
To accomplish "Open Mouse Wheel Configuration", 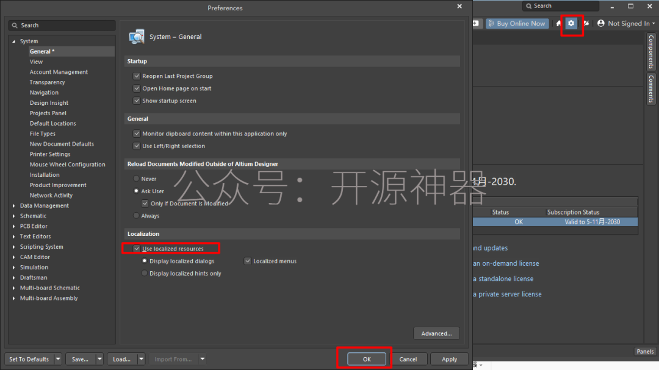I will pyautogui.click(x=67, y=165).
